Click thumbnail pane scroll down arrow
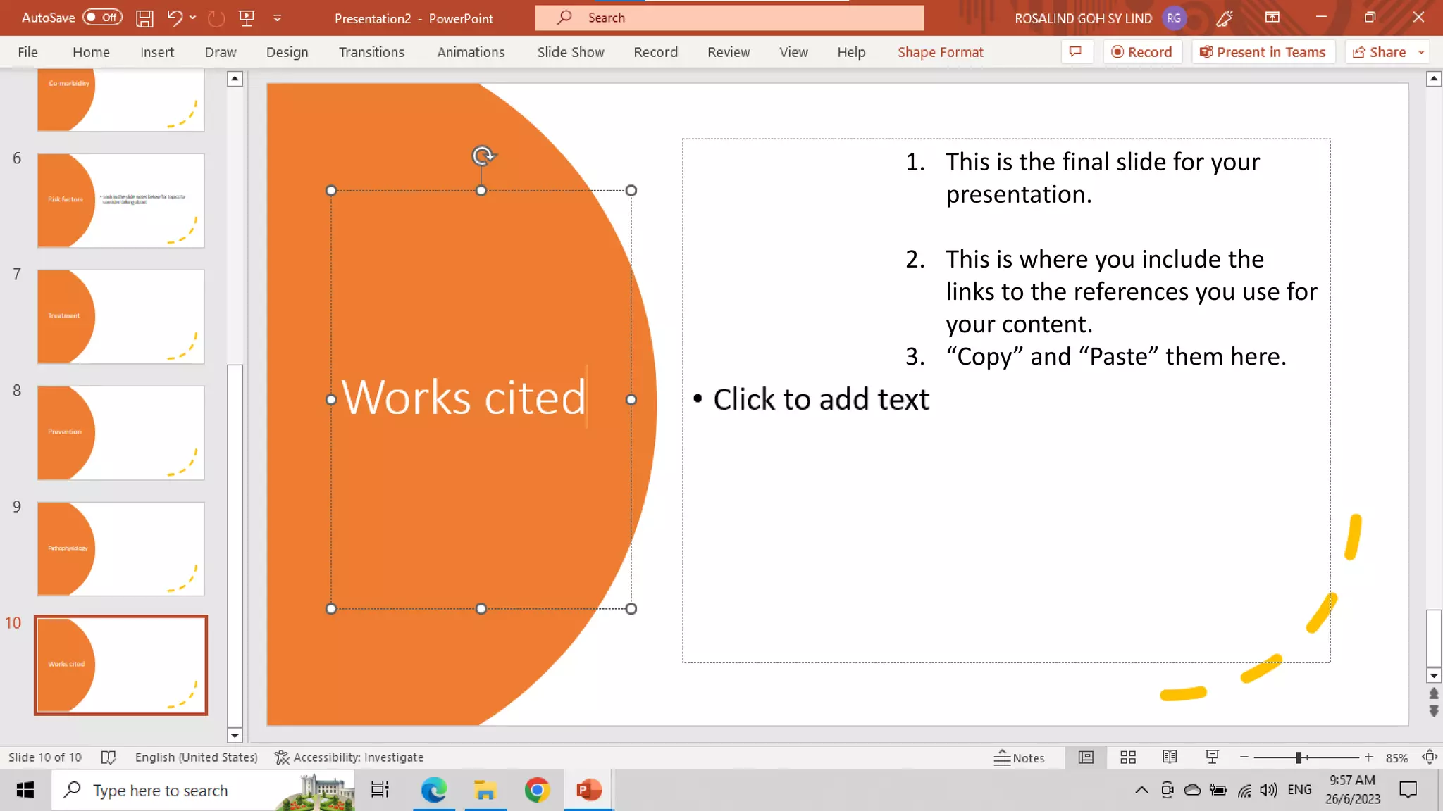Screen dimensions: 1443x811 [x=235, y=736]
